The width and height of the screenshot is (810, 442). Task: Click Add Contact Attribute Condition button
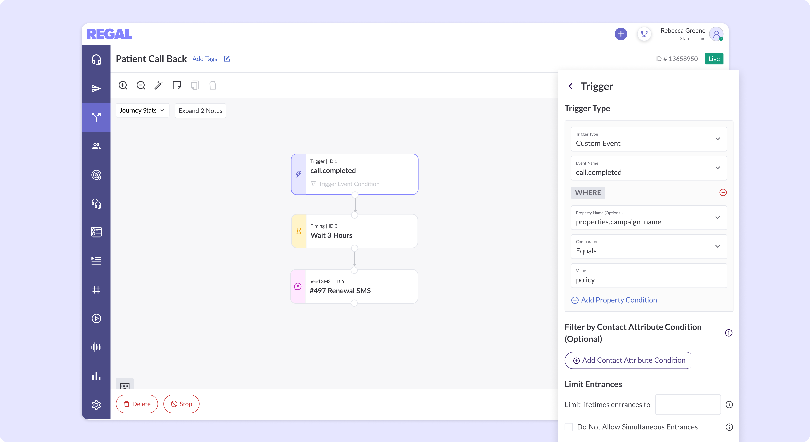[x=628, y=360]
